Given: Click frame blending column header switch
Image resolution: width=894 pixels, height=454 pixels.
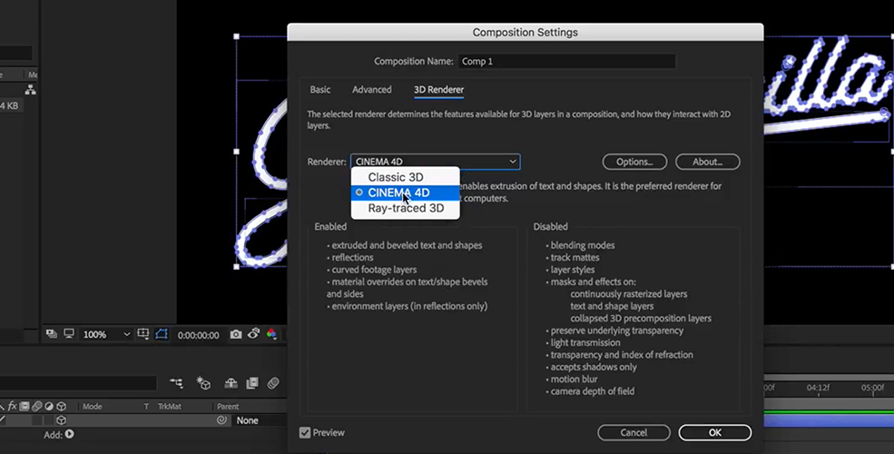Looking at the screenshot, I should pos(25,406).
